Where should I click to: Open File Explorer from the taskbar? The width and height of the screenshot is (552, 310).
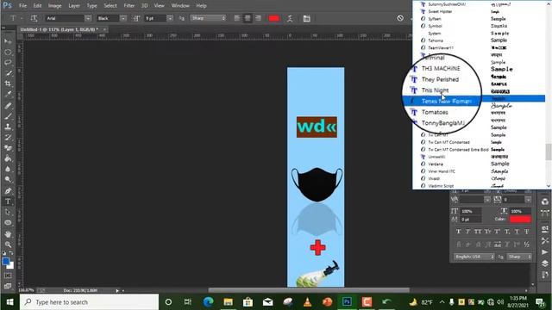point(228,302)
